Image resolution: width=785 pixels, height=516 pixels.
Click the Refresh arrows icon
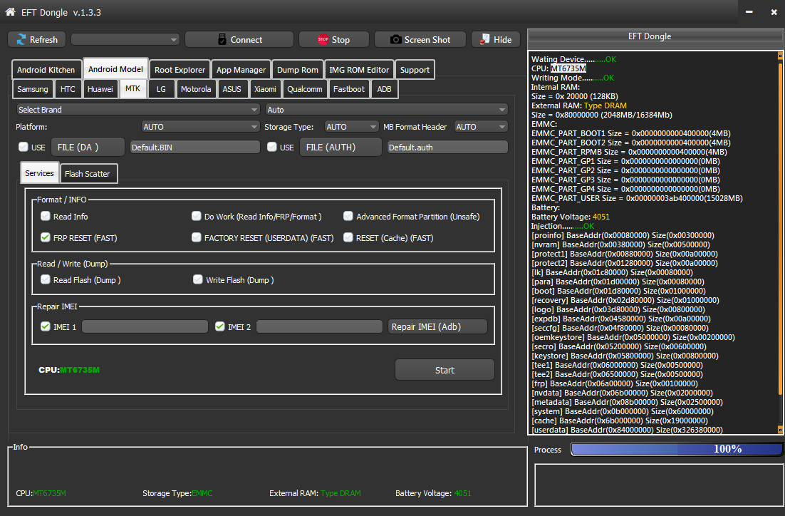[21, 40]
